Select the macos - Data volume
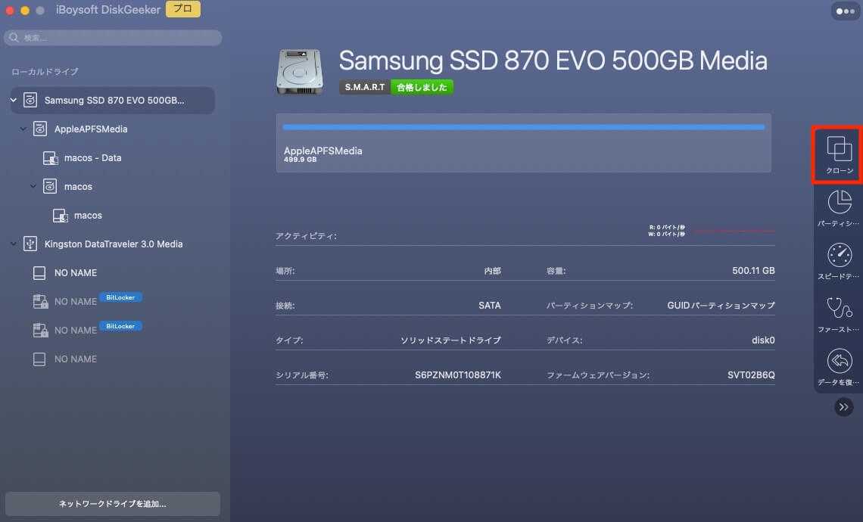The height and width of the screenshot is (522, 863). tap(92, 158)
